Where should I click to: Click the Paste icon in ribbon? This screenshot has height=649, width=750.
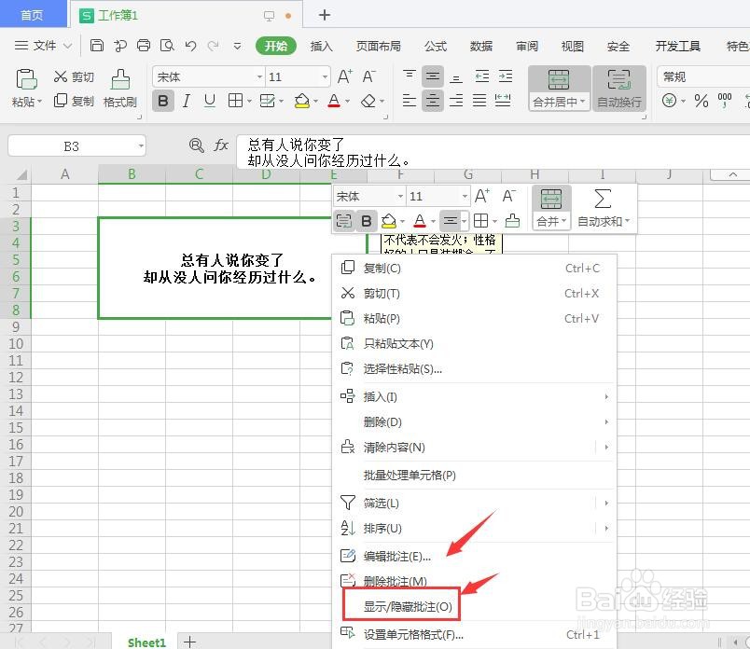[26, 79]
